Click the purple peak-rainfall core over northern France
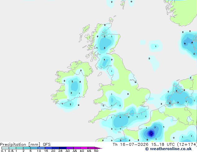 151,134
